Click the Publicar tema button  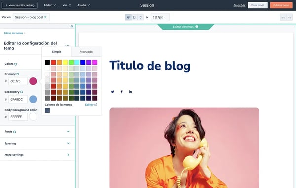click(281, 5)
